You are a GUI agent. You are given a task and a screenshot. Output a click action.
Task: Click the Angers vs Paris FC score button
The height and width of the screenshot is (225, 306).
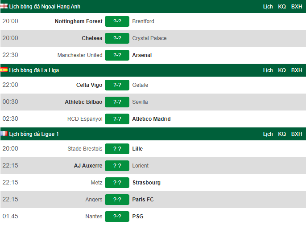coord(117,200)
